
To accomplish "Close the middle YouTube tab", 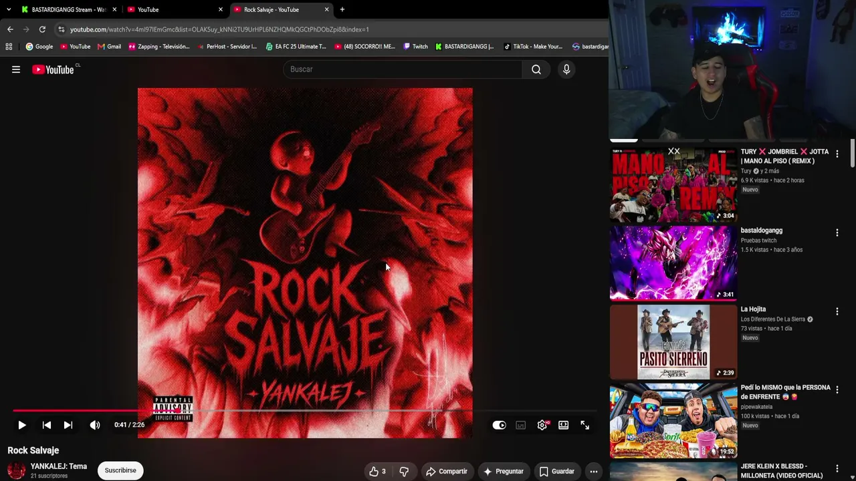I will coord(220,9).
